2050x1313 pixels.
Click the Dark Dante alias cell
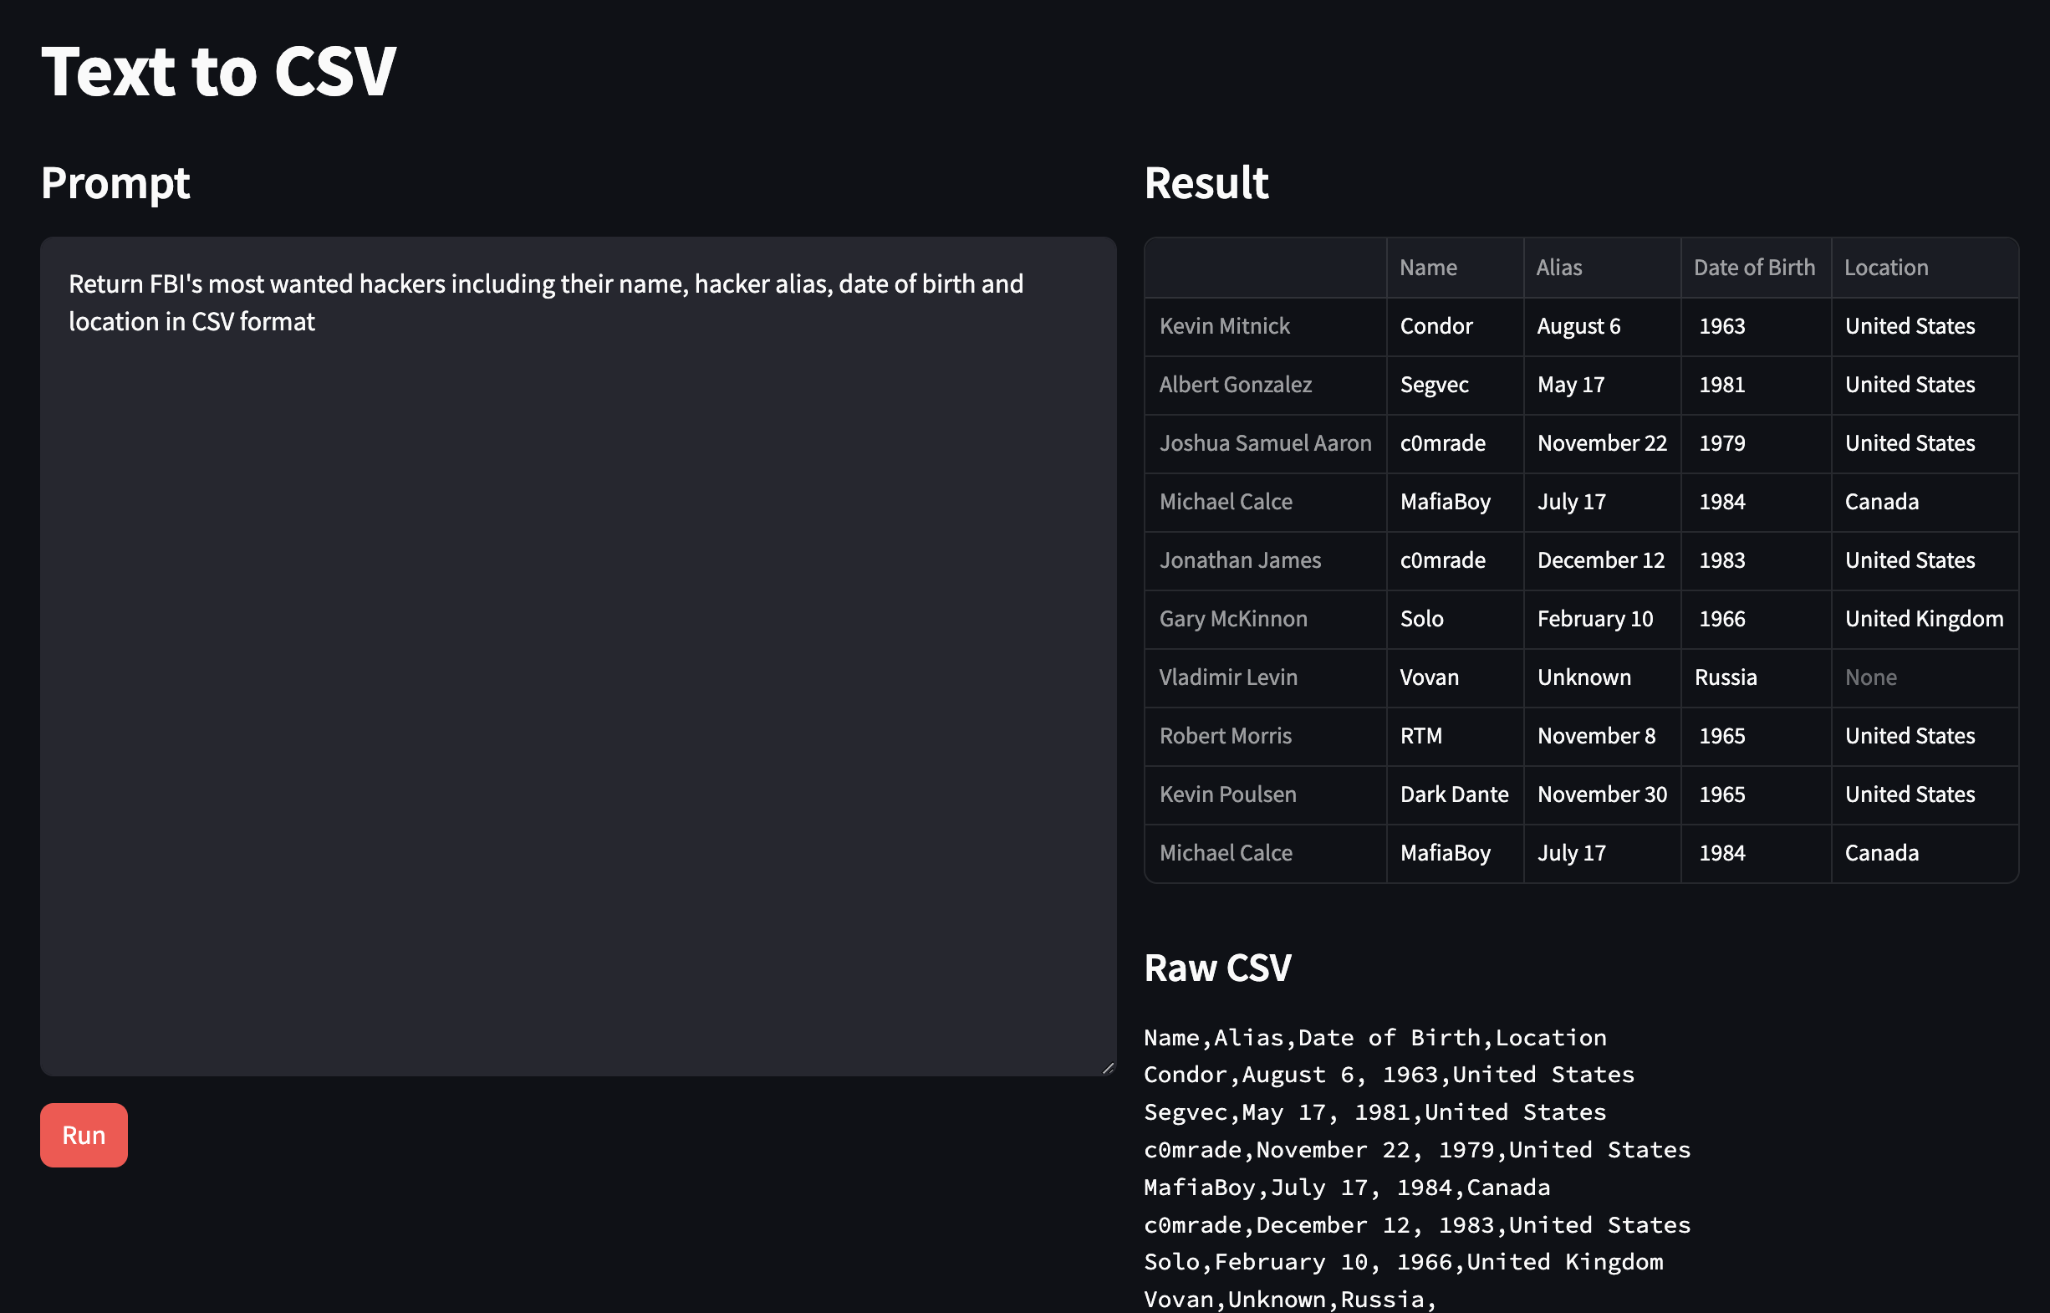pyautogui.click(x=1454, y=794)
